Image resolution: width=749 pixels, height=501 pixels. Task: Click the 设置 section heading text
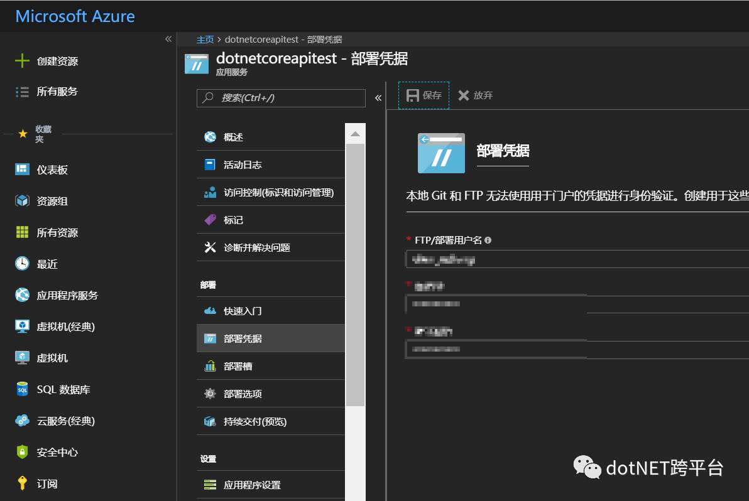click(x=208, y=459)
